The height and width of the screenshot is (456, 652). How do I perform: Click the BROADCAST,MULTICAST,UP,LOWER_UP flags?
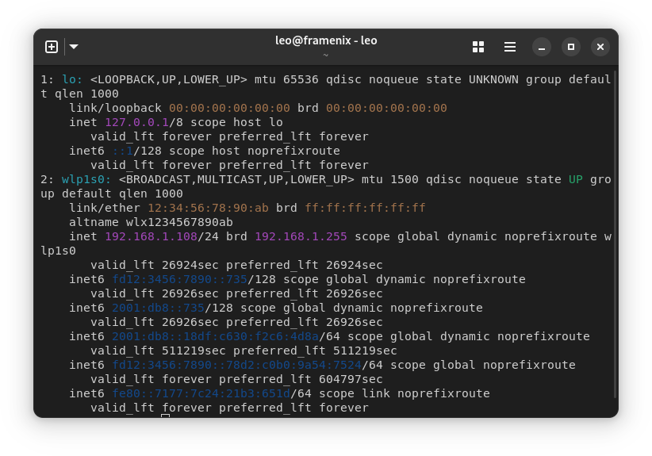point(236,179)
